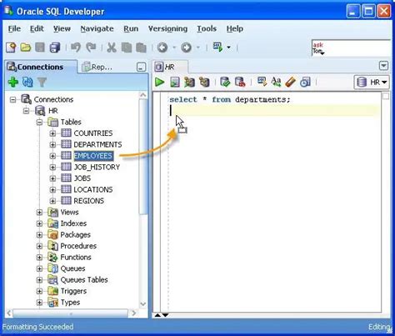Viewport: 395px width, 336px height.
Task: Open the HR connection dropdown in worksheet
Action: tap(372, 83)
